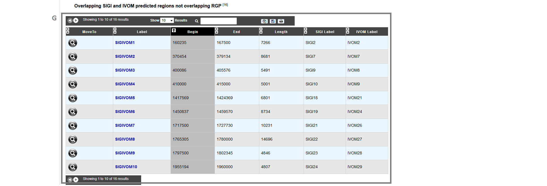Image resolution: width=547 pixels, height=186 pixels.
Task: Click the save table icon
Action: coord(273,21)
